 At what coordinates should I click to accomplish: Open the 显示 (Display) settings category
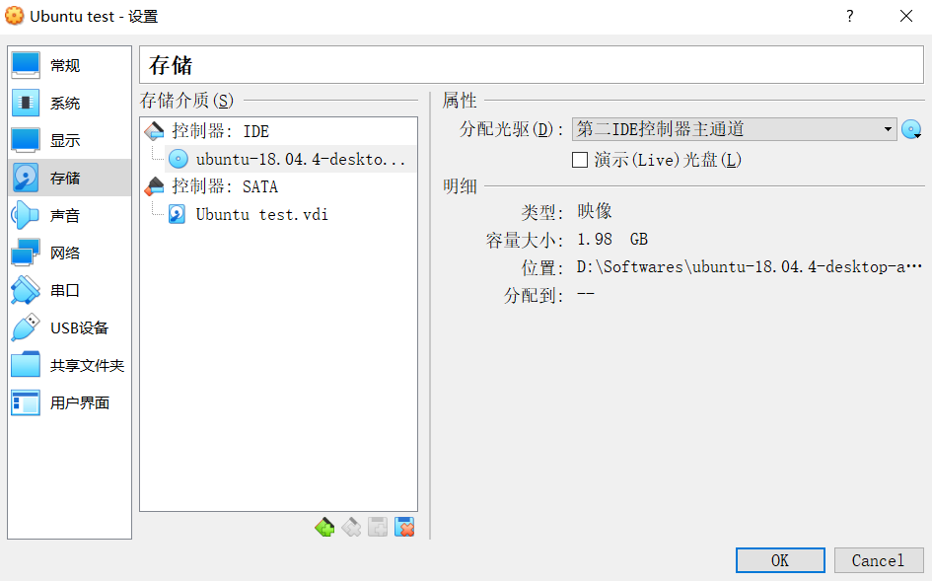coord(70,140)
